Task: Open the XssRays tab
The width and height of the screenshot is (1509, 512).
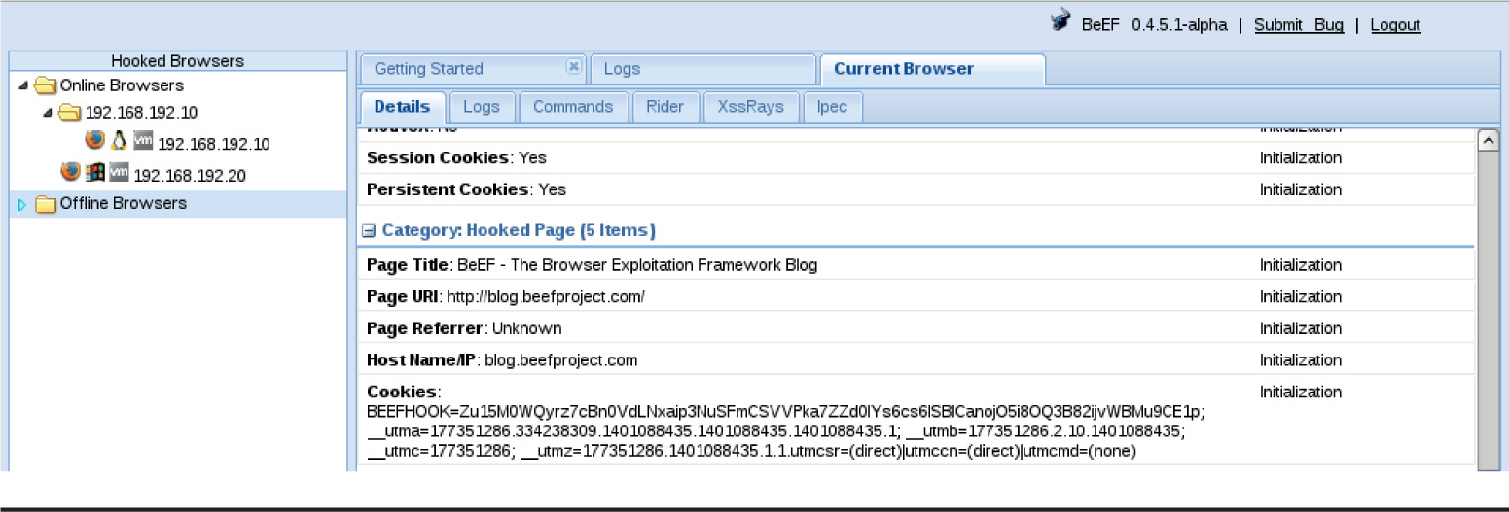Action: [750, 107]
